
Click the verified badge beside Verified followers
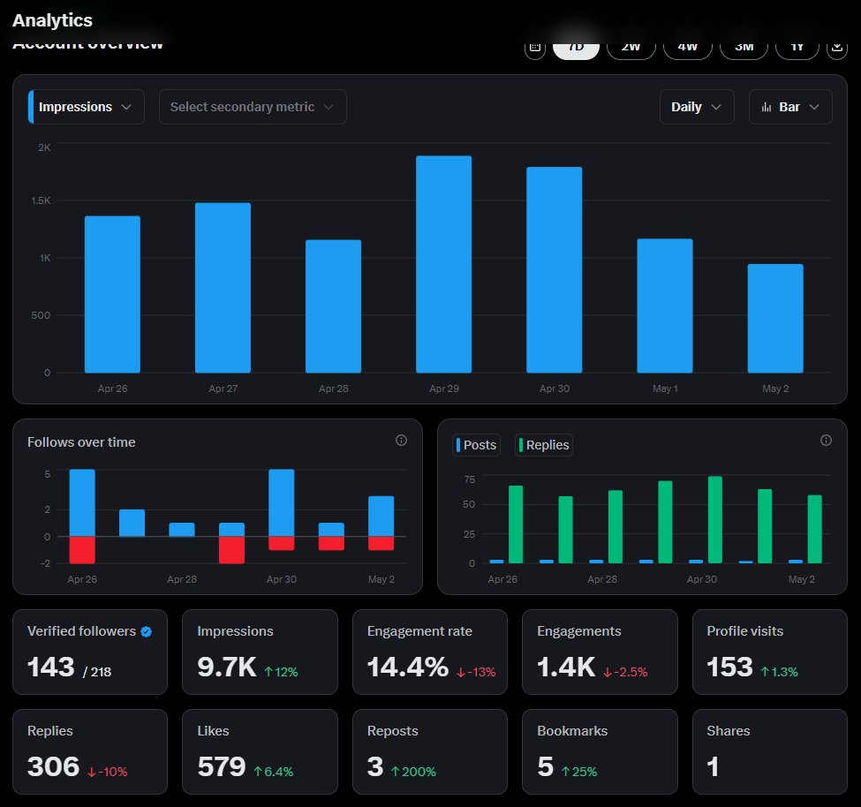point(146,632)
